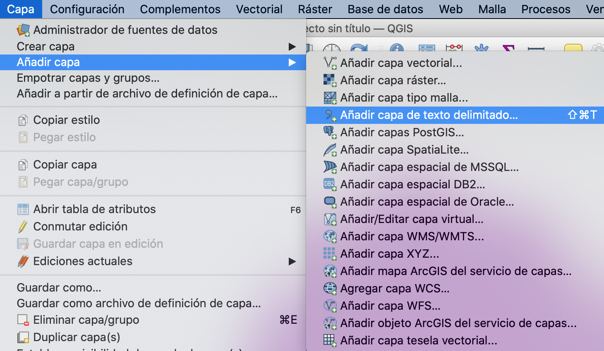Viewport: 604px width, 351px height.
Task: Open the Ráster menu in menu bar
Action: (315, 9)
